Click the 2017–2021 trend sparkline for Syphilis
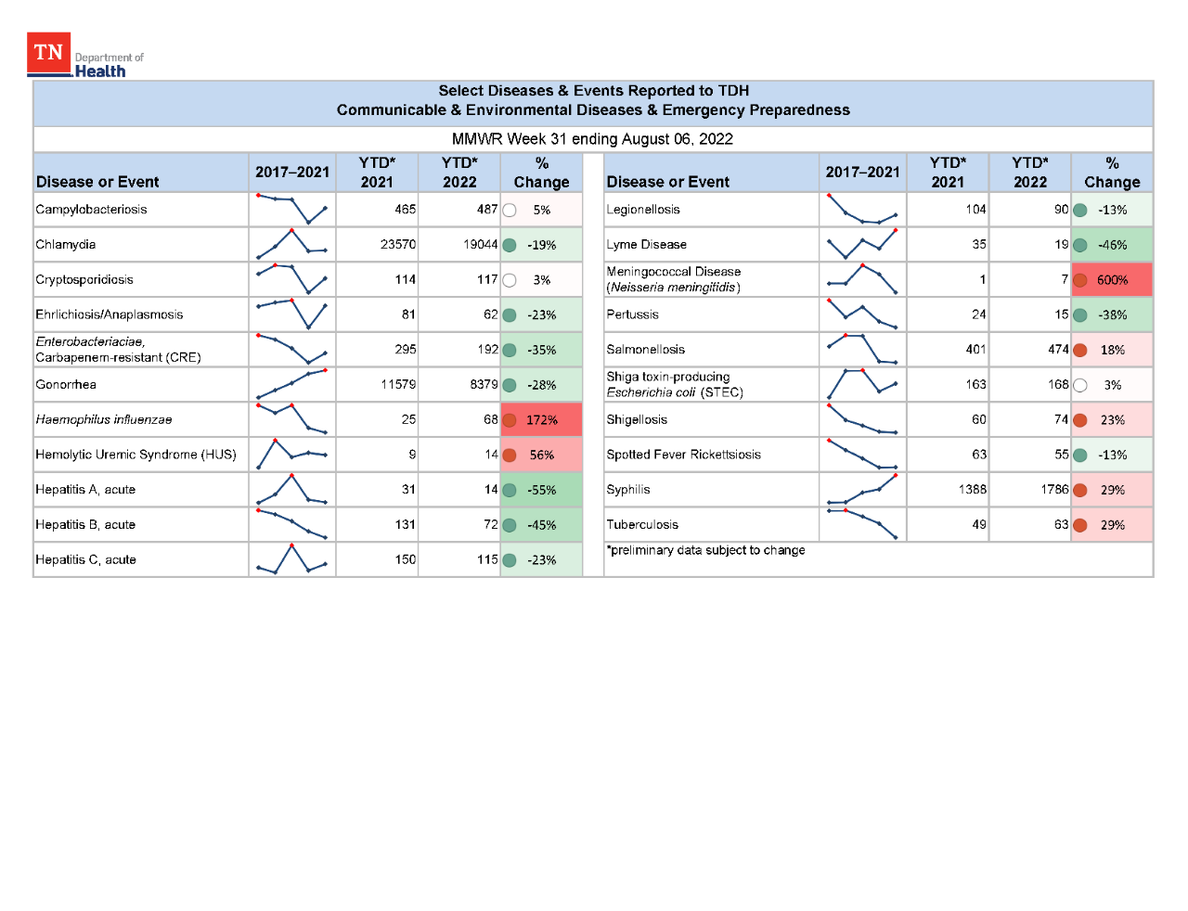The image size is (1188, 911). click(862, 489)
